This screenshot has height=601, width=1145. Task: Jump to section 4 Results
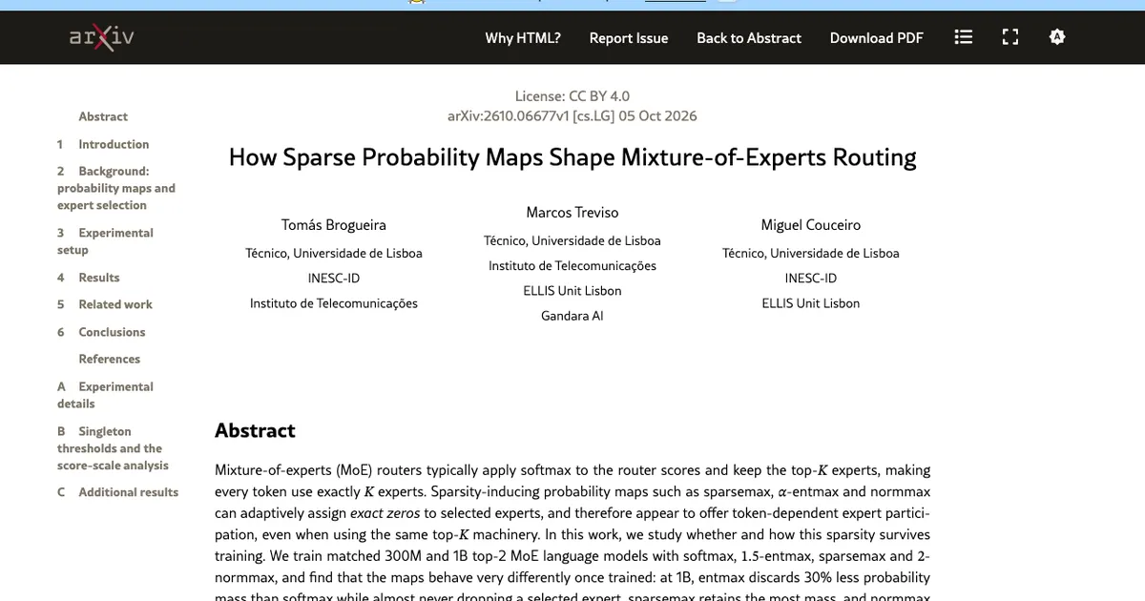(88, 278)
